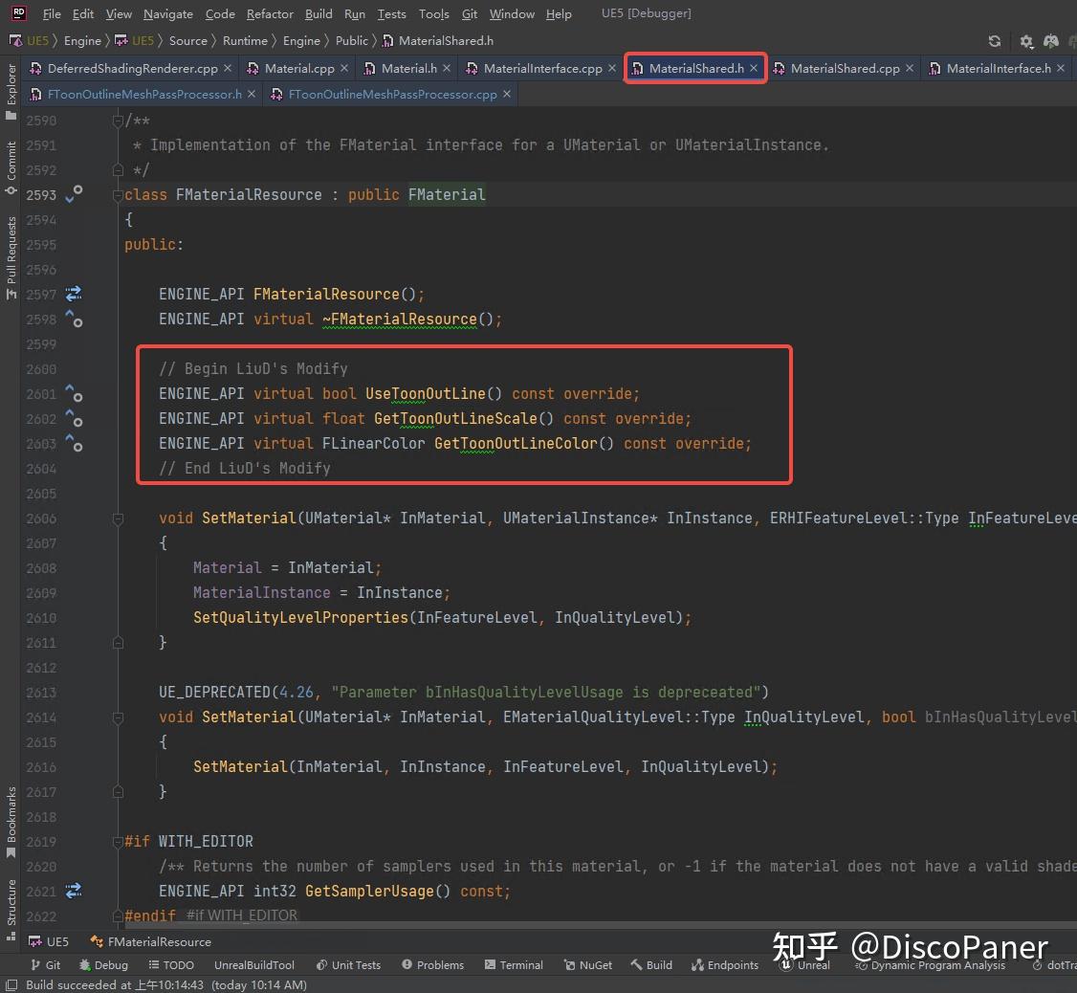Screen dimensions: 1077x993
Task: Click the Runtime breadcrumb in navigation bar
Action: [x=245, y=41]
